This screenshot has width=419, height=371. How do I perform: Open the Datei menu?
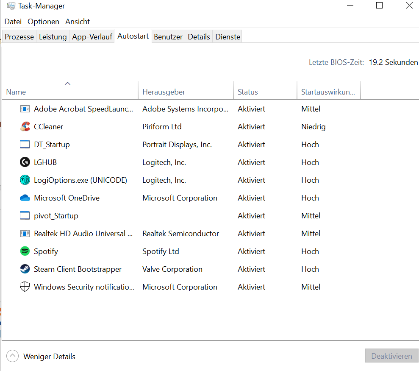pos(13,21)
